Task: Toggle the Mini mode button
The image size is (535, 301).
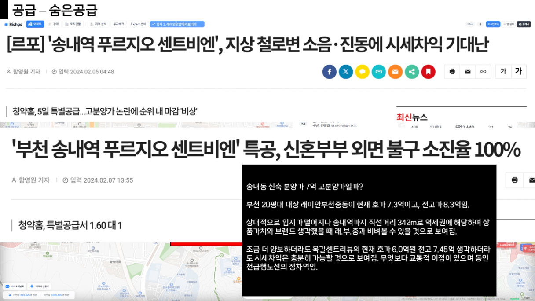Action: (470, 24)
